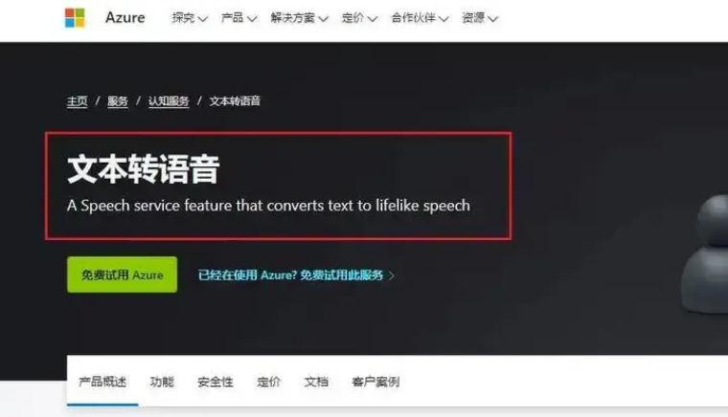Open the Azure home link
This screenshot has height=417, width=728.
125,17
